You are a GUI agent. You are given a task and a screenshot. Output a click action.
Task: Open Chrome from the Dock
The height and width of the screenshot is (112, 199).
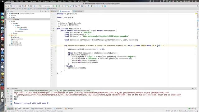[2, 21]
